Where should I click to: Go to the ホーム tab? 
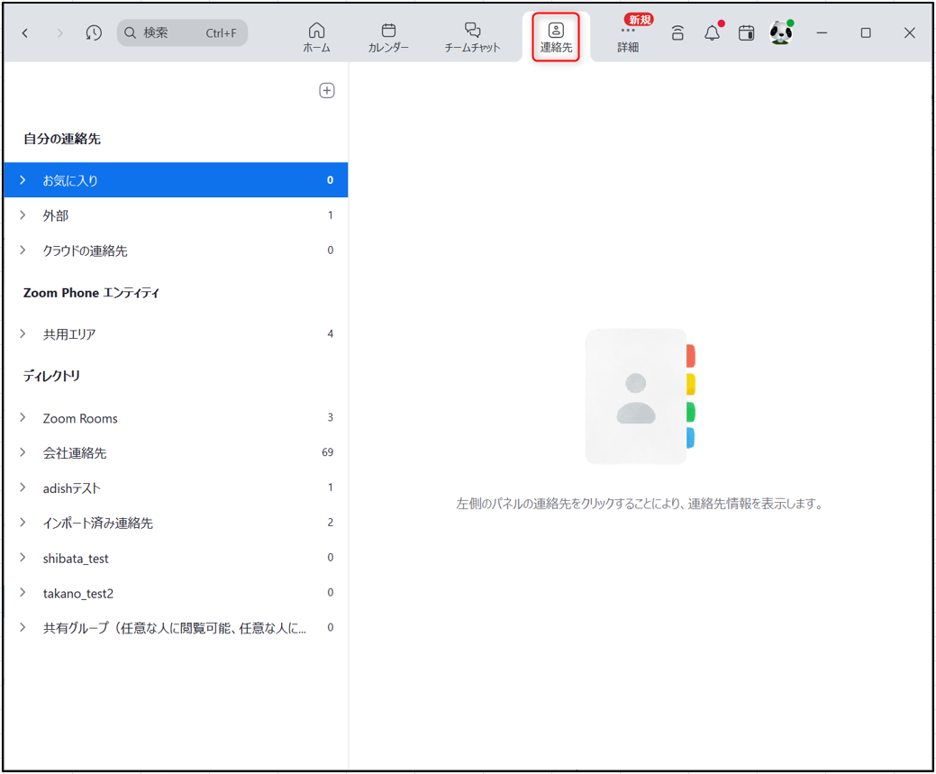tap(316, 37)
